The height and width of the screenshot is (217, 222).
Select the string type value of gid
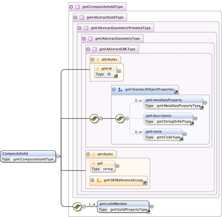coord(108,169)
